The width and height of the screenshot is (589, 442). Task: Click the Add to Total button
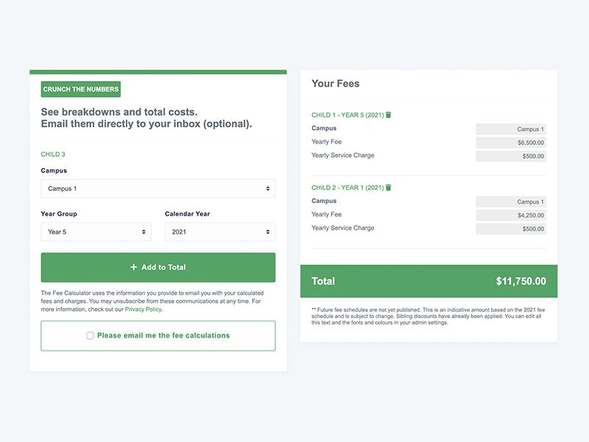[158, 267]
